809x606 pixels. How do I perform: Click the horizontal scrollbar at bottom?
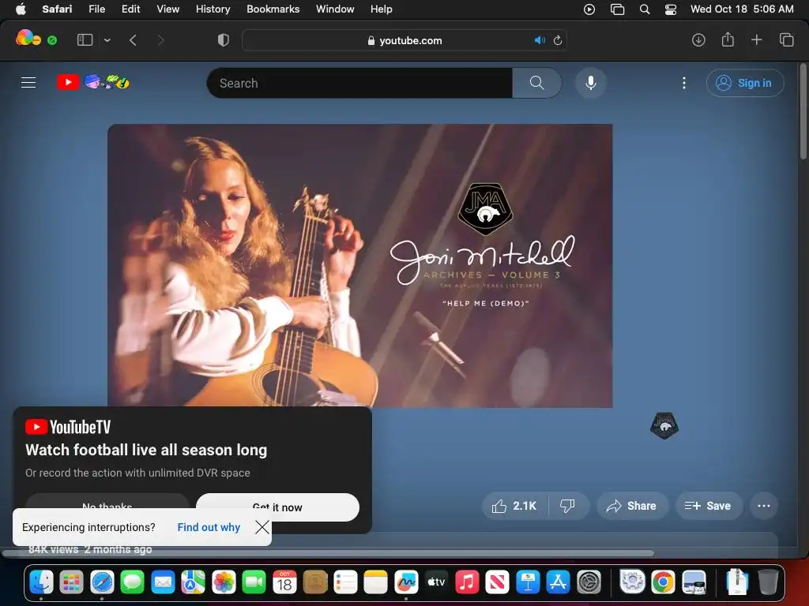click(x=328, y=553)
